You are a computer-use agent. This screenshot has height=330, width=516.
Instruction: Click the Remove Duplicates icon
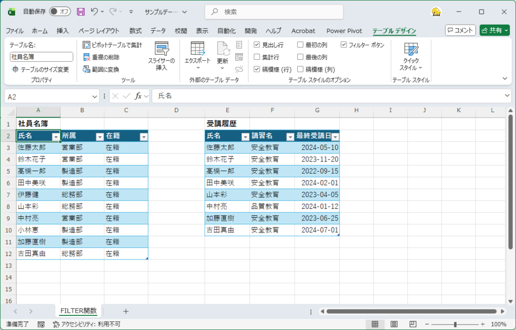pos(86,57)
